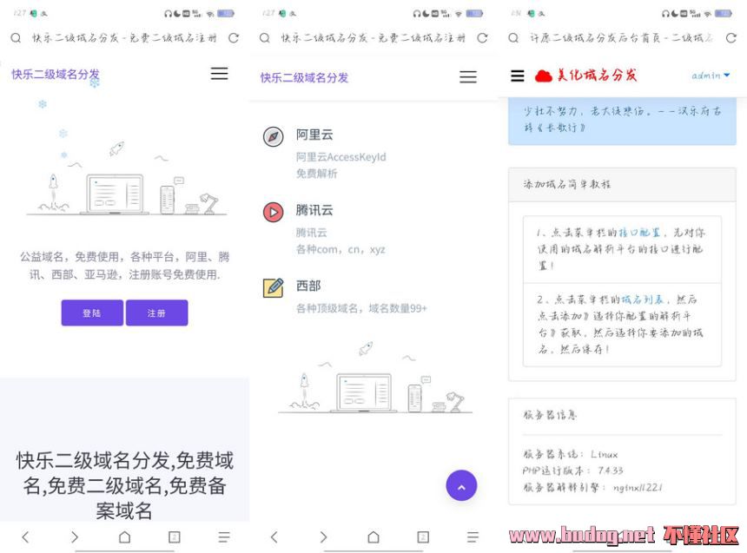747x553 pixels.
Task: Select the 腾讯云 heading text
Action: coord(314,210)
